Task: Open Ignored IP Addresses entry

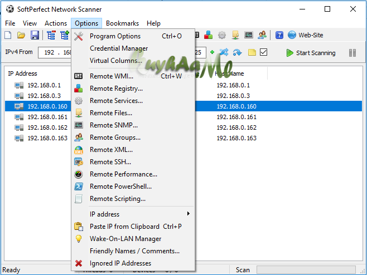Action: coord(133,263)
